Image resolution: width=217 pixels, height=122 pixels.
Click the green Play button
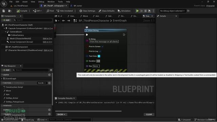tap(137, 11)
